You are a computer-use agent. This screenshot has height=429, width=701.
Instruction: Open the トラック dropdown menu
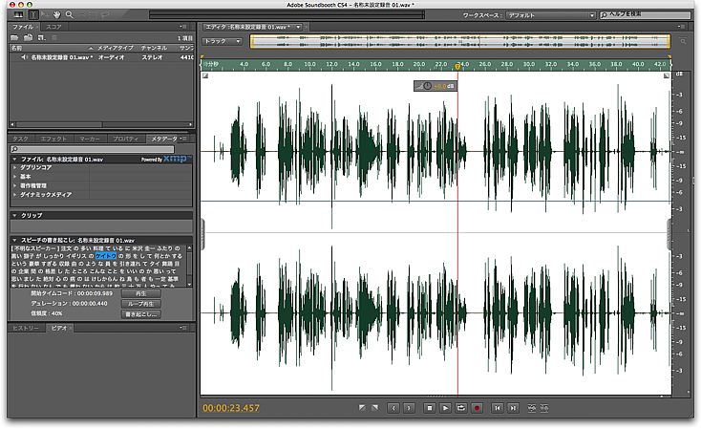coord(223,41)
